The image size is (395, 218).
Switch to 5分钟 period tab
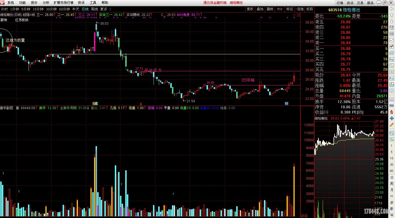(x=26, y=9)
